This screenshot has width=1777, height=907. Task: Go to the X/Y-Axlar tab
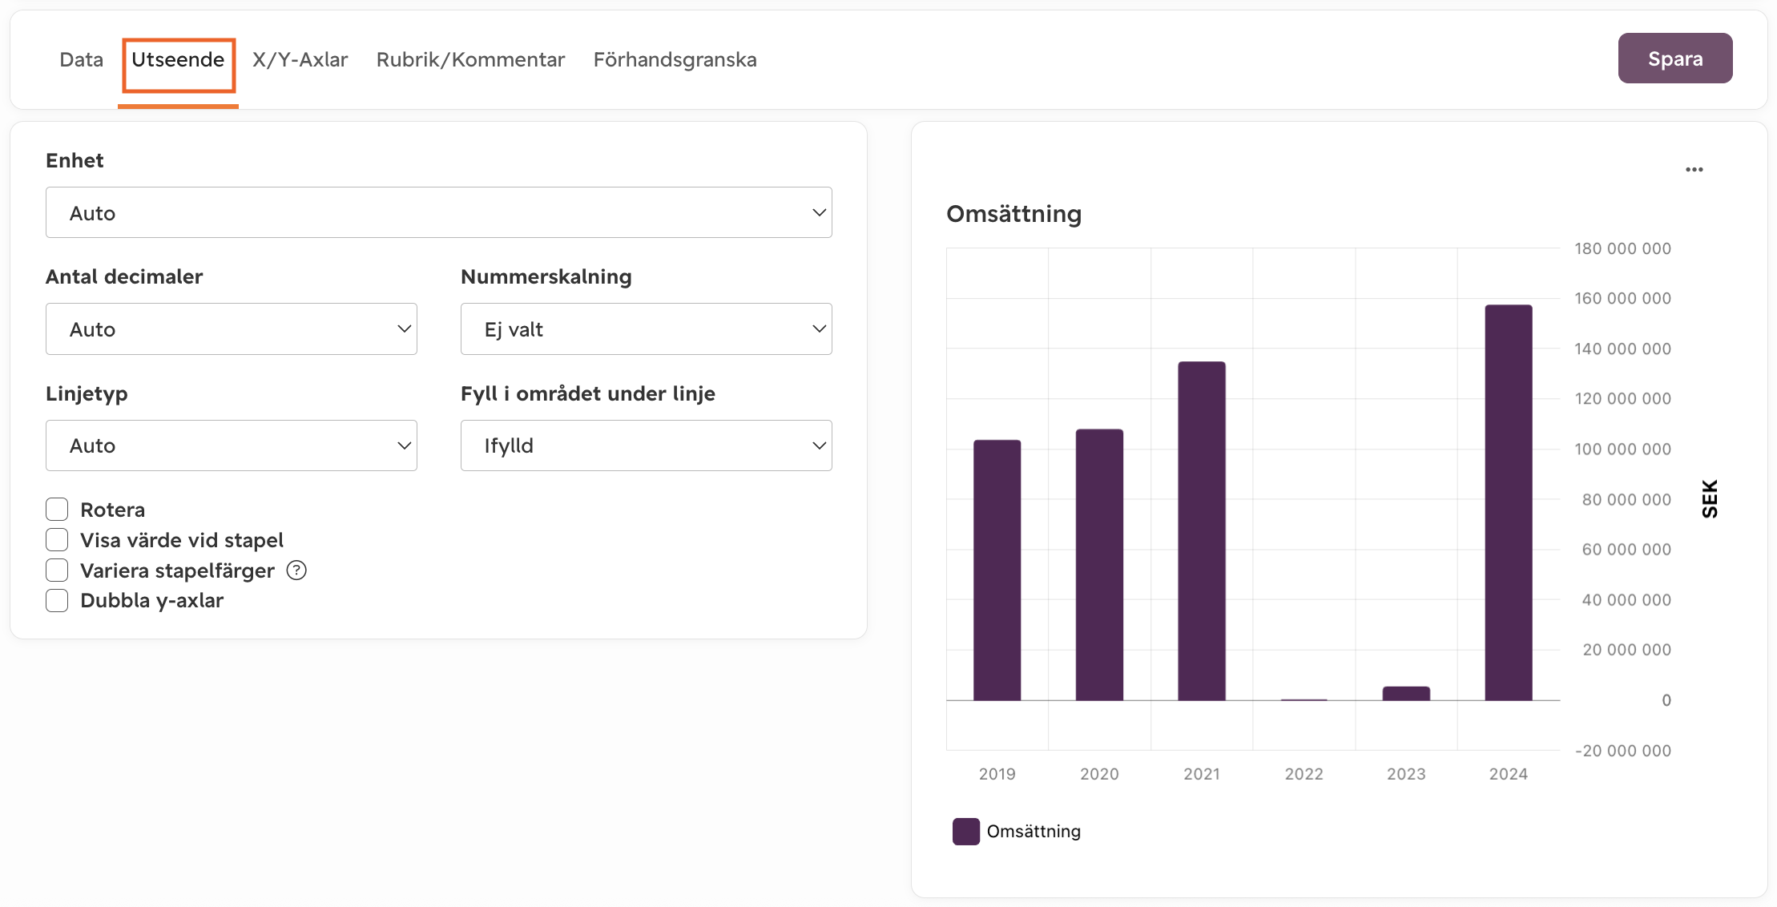click(300, 59)
